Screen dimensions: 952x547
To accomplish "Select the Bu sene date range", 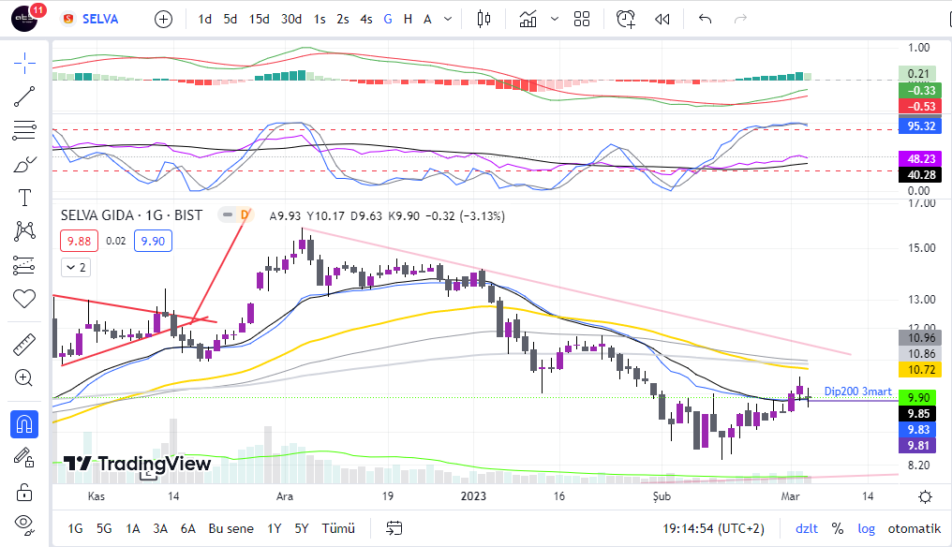I will tap(231, 529).
